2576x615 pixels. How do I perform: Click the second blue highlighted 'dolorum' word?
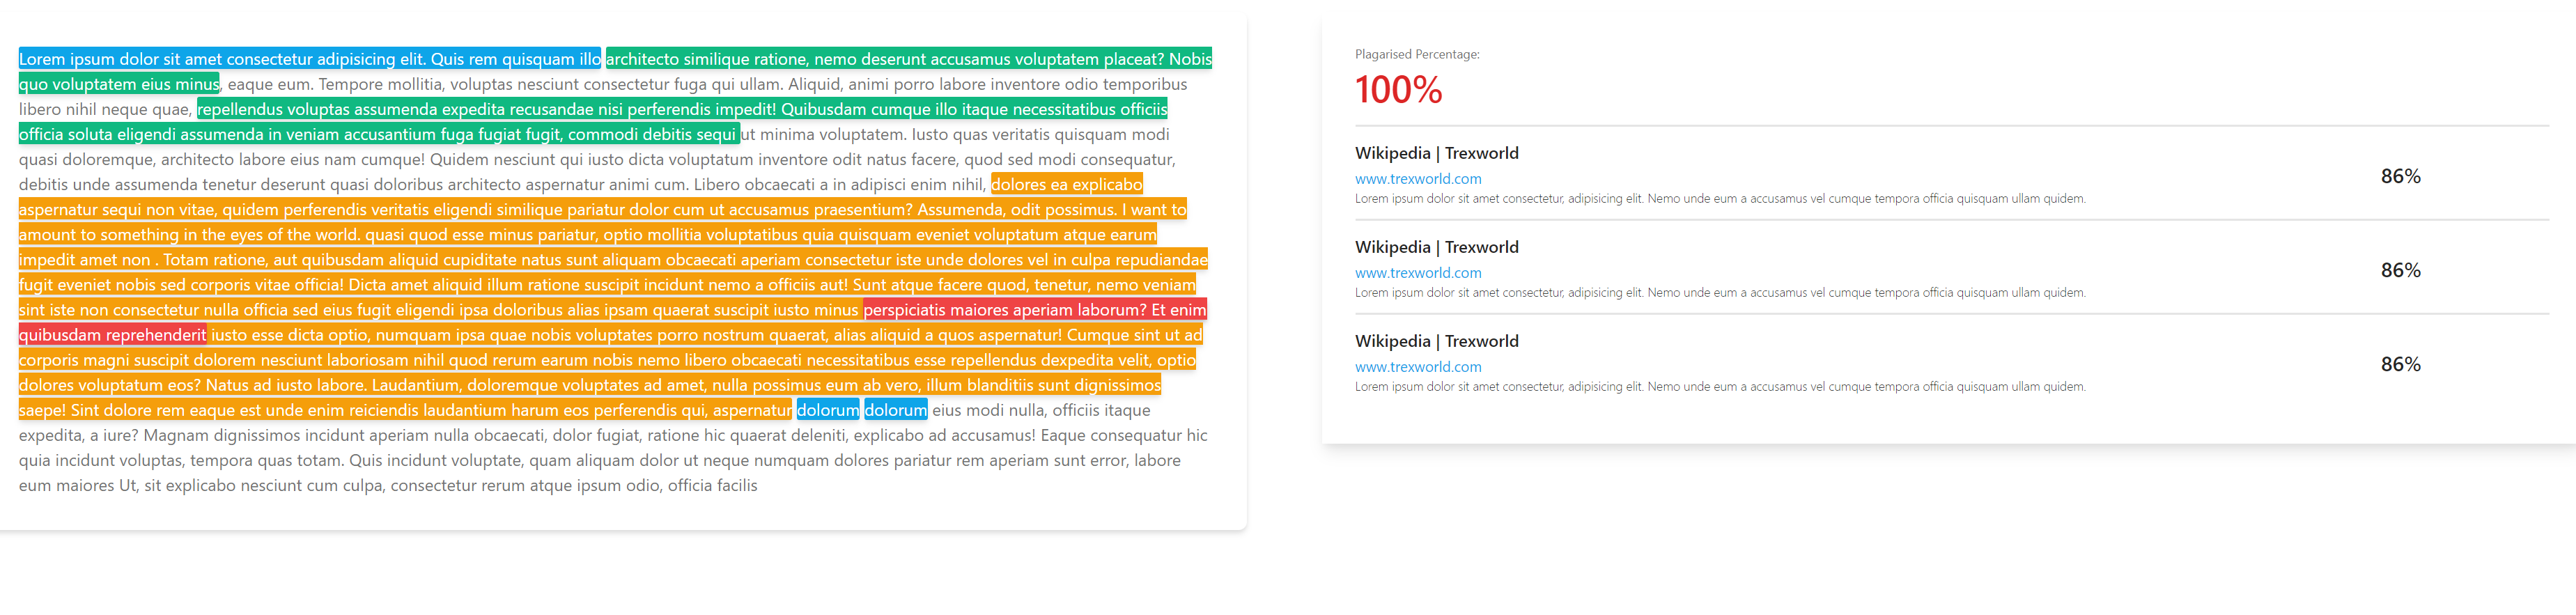(x=895, y=410)
